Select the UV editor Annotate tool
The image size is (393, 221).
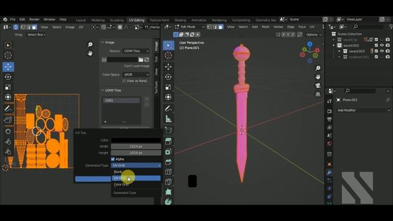coord(8,109)
